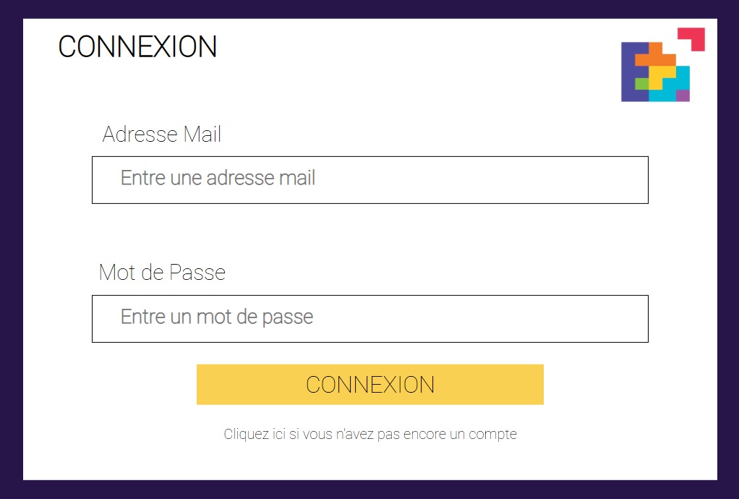Click the "Entre un mot de passe" placeholder text
The width and height of the screenshot is (739, 499).
click(217, 317)
